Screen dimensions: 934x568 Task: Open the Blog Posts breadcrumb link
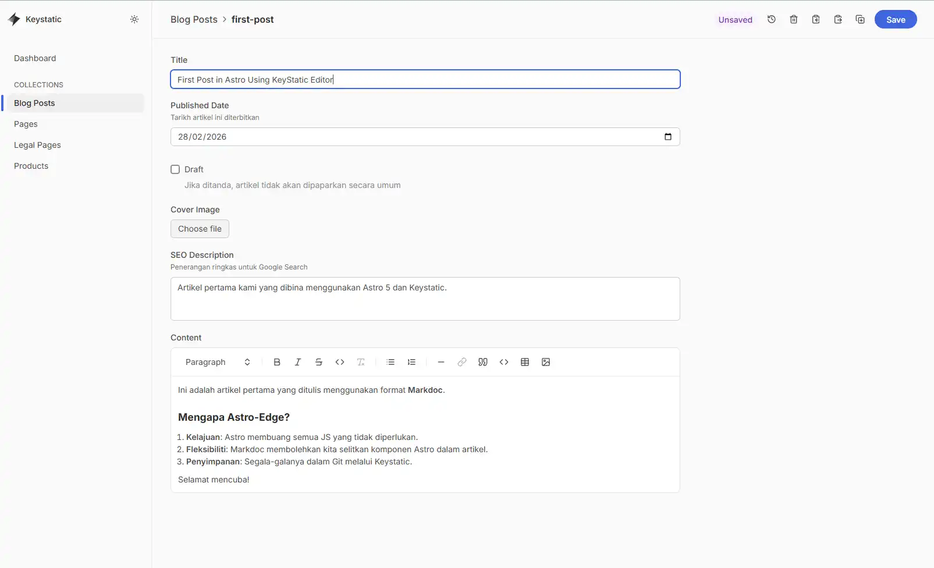point(194,19)
